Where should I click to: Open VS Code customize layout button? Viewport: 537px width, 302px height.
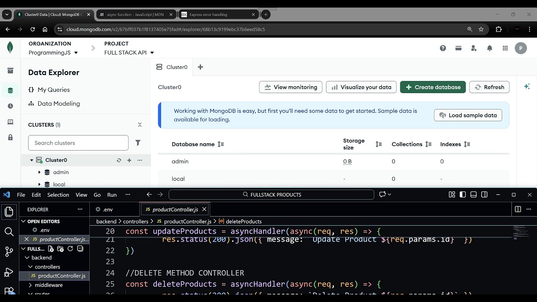pos(452,195)
